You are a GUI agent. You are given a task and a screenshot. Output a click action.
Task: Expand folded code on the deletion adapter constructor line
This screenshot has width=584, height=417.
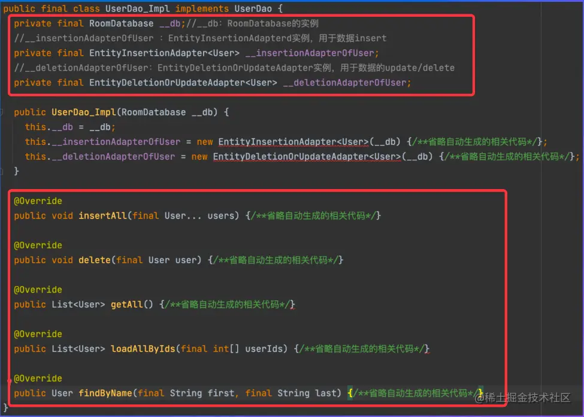507,157
